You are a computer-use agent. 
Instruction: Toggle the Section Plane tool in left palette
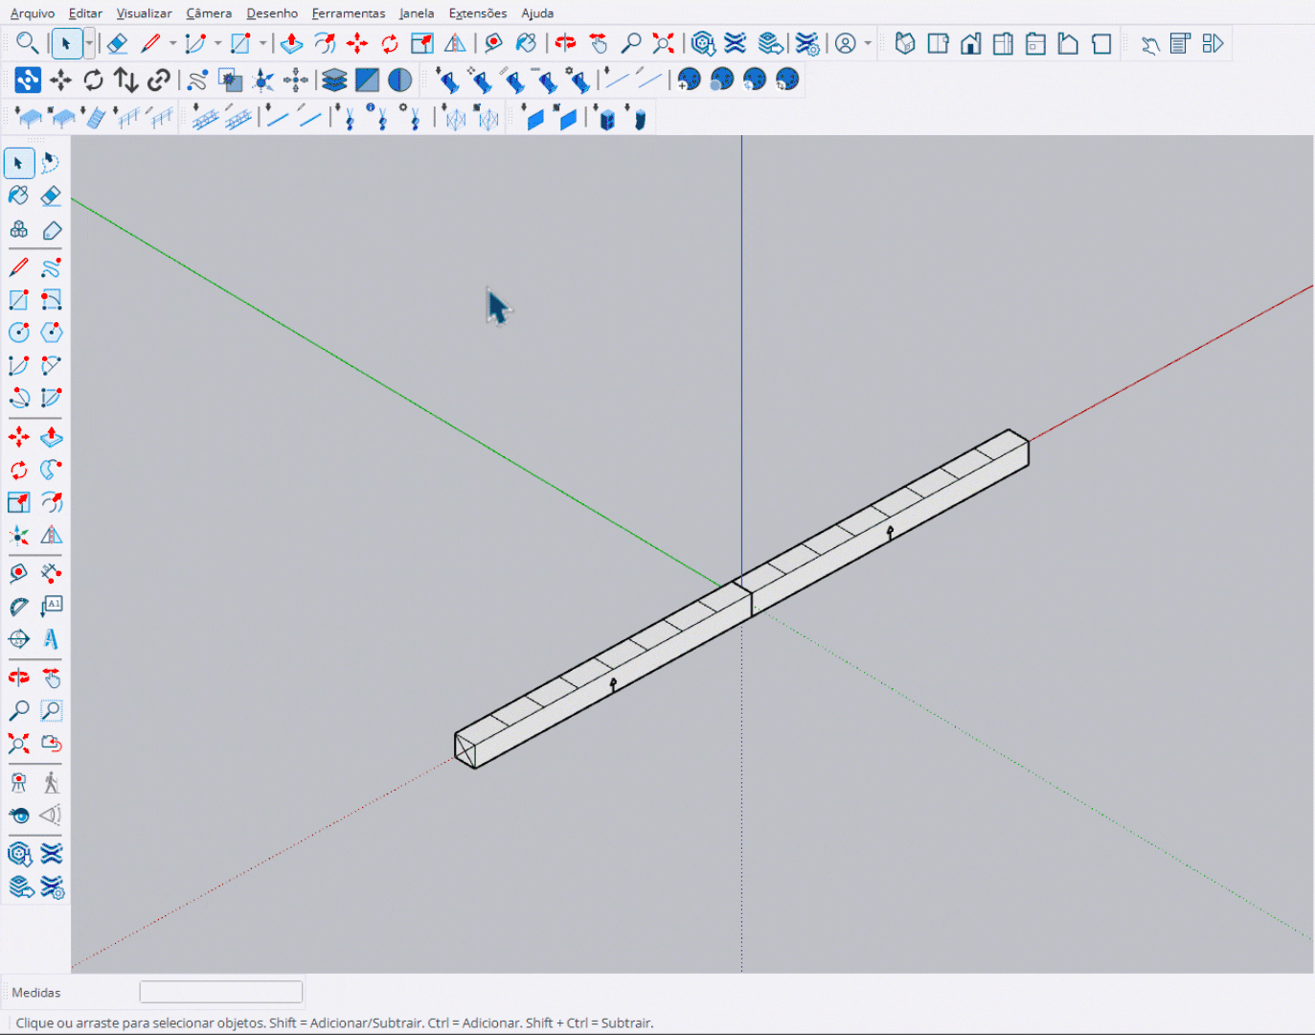(x=18, y=639)
